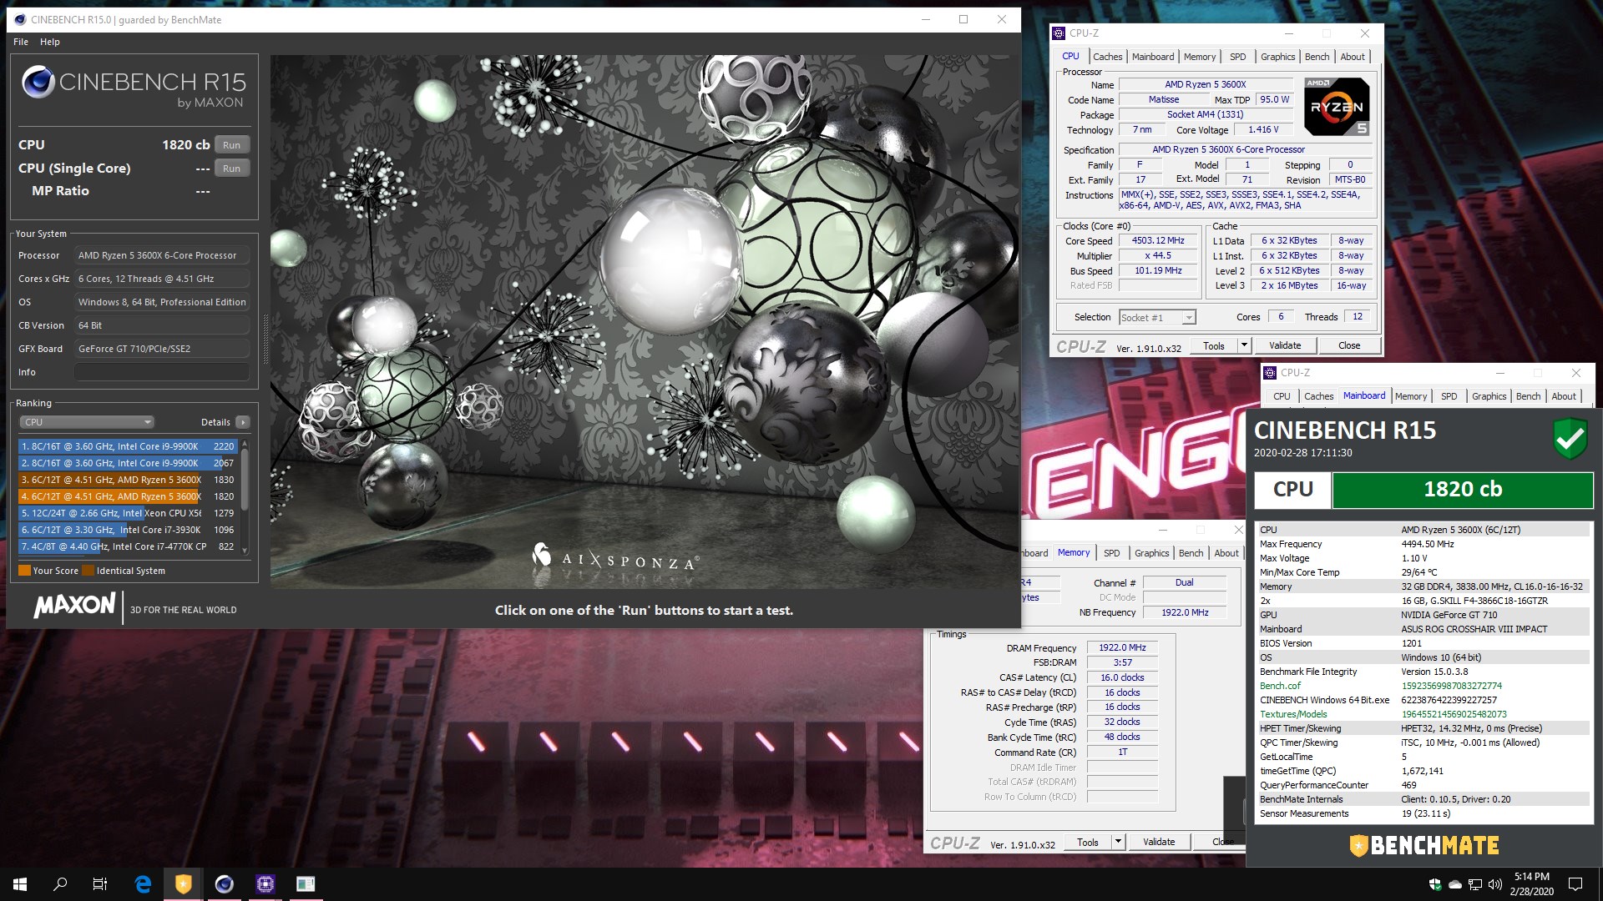
Task: Click the second CPU-Z window title icon
Action: [1270, 373]
